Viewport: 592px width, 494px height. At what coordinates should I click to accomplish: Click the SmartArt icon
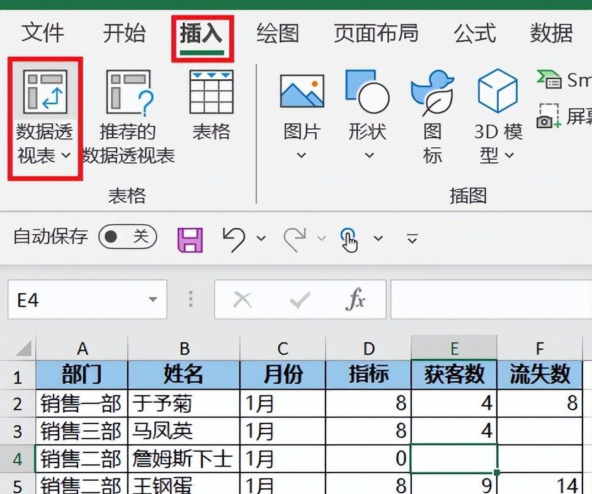pos(550,79)
